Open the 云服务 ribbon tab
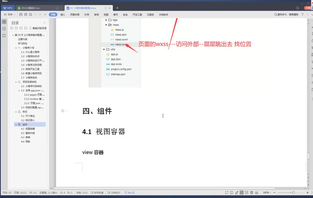Image resolution: width=313 pixels, height=198 pixels. [150, 15]
